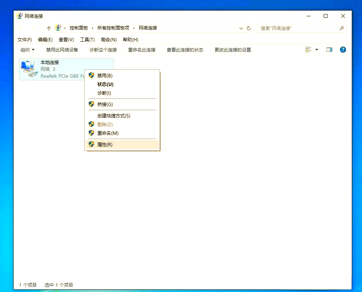This screenshot has width=362, height=292.
Task: Click 网络连接 breadcrumb segment
Action: tap(148, 28)
